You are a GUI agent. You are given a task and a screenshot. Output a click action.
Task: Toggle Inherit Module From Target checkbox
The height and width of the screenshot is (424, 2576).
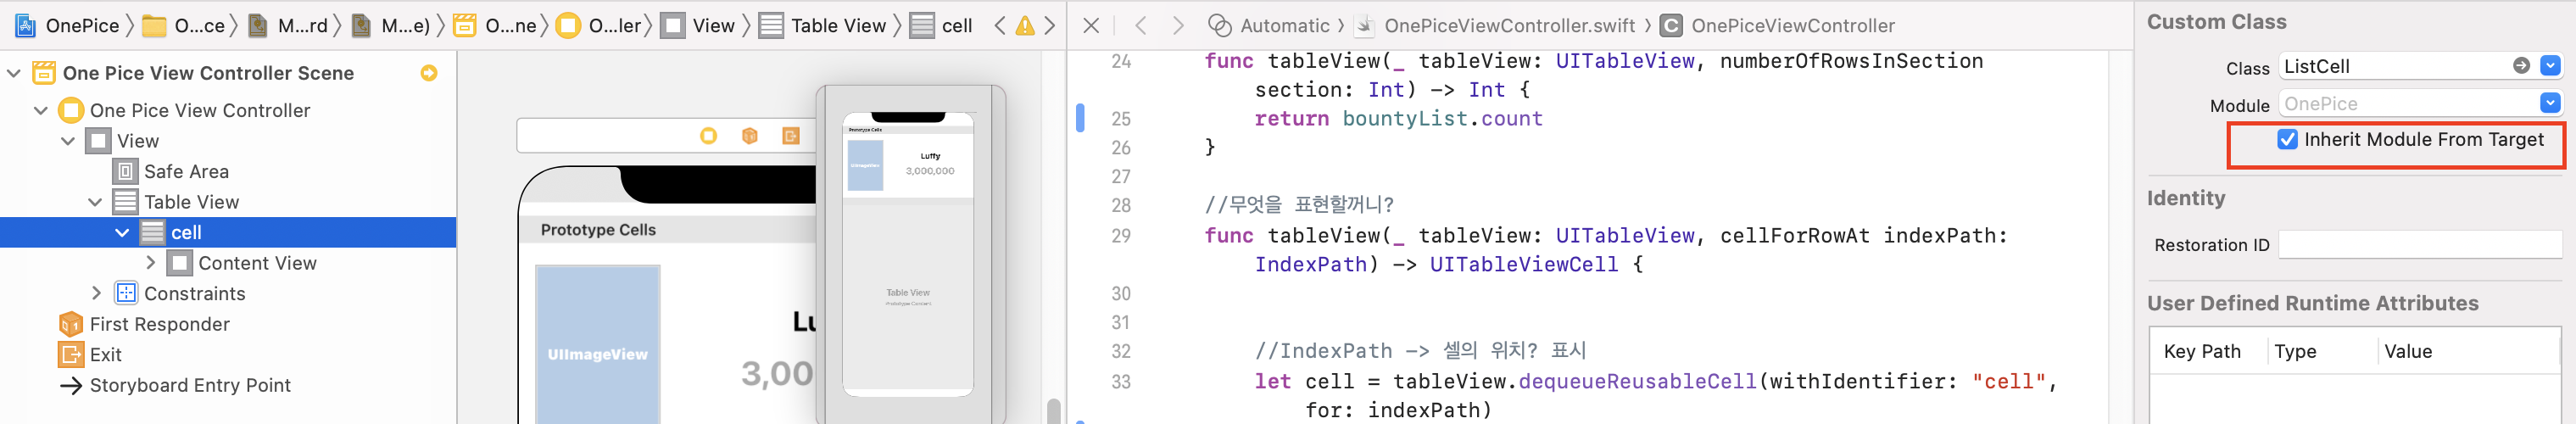click(2287, 140)
